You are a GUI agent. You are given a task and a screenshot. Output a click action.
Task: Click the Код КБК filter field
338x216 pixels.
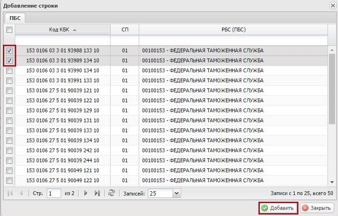point(62,39)
